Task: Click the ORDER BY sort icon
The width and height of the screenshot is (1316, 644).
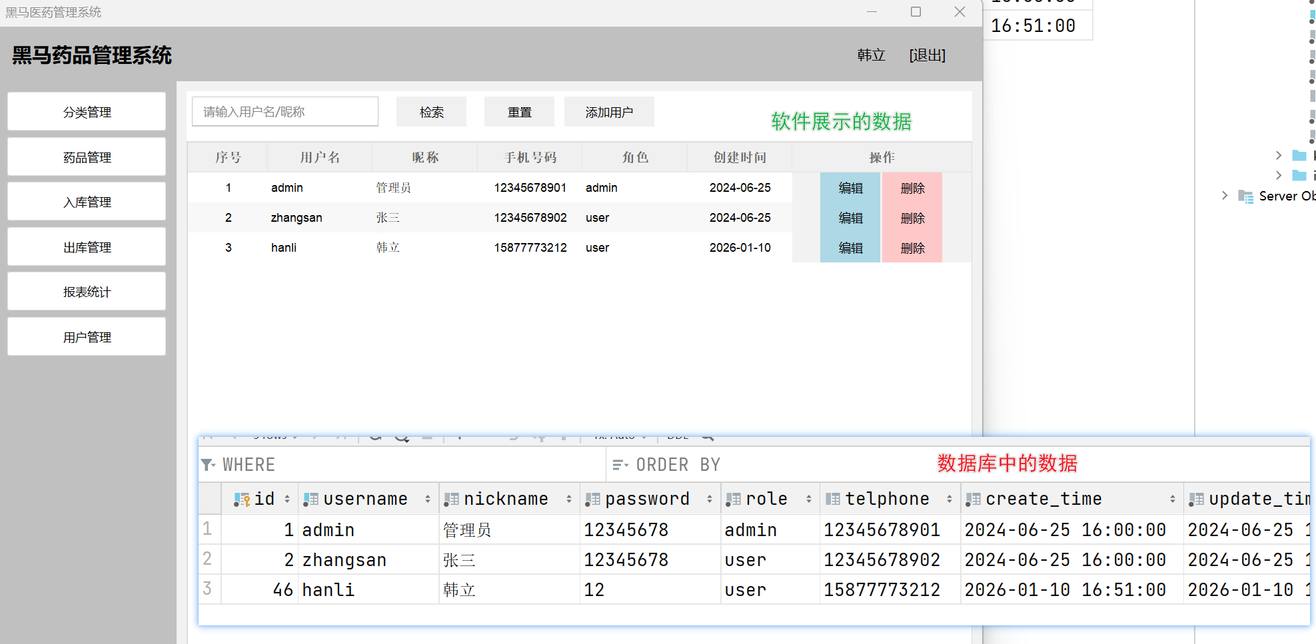Action: click(x=620, y=465)
